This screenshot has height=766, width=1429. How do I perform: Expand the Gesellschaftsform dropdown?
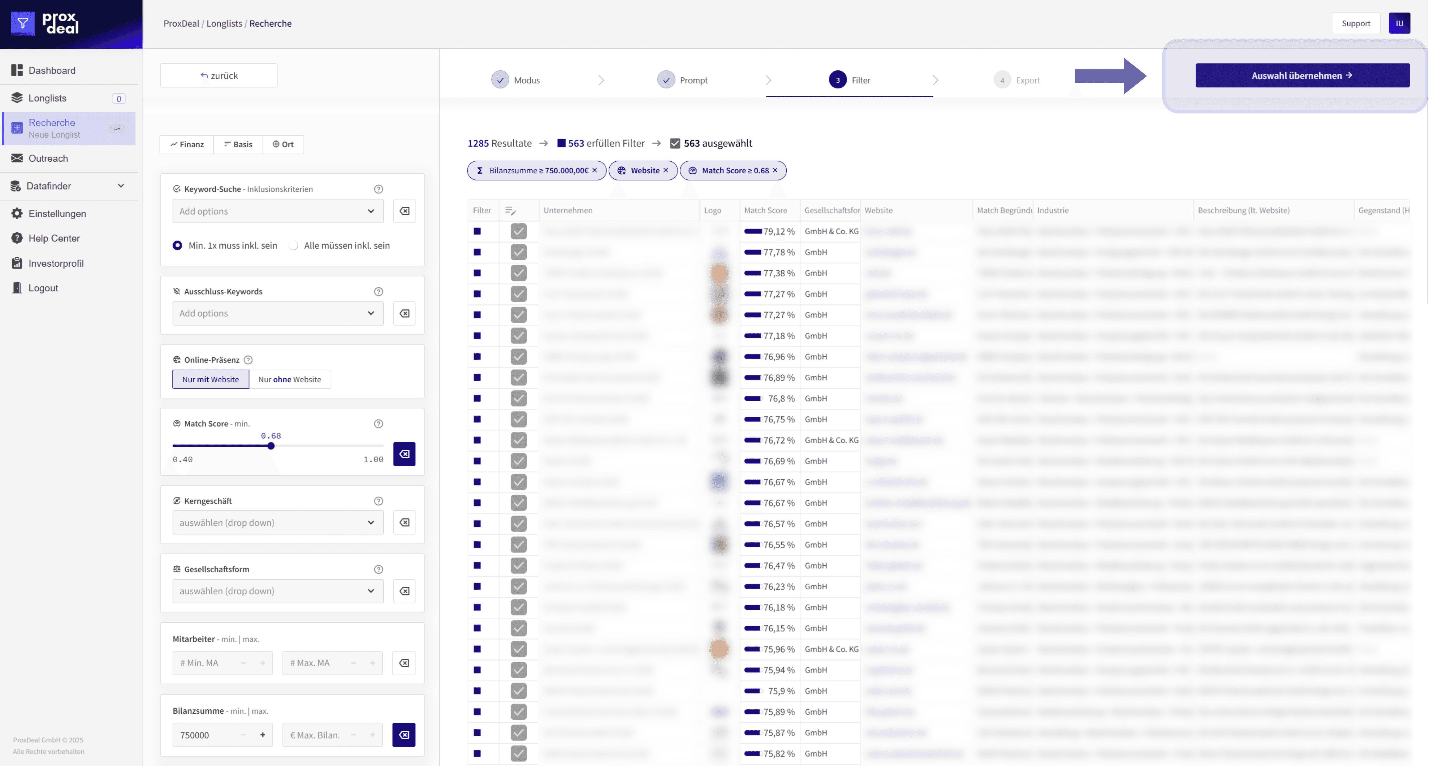pyautogui.click(x=277, y=591)
